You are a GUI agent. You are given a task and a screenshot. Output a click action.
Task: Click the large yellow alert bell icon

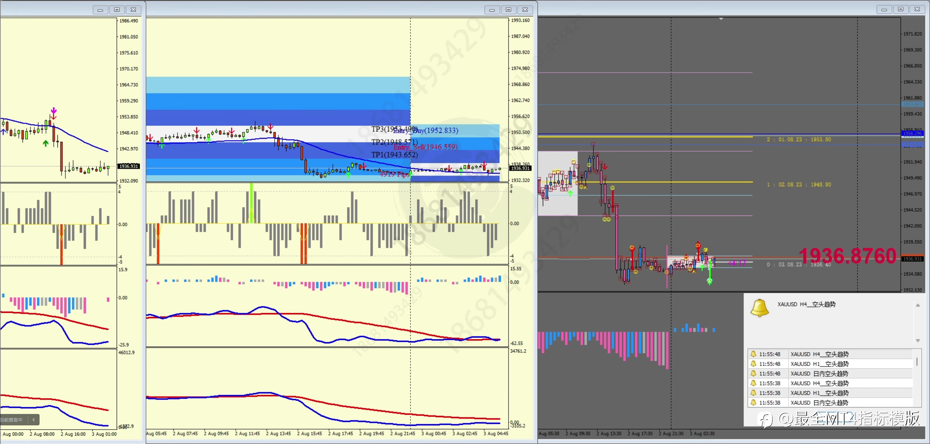759,308
